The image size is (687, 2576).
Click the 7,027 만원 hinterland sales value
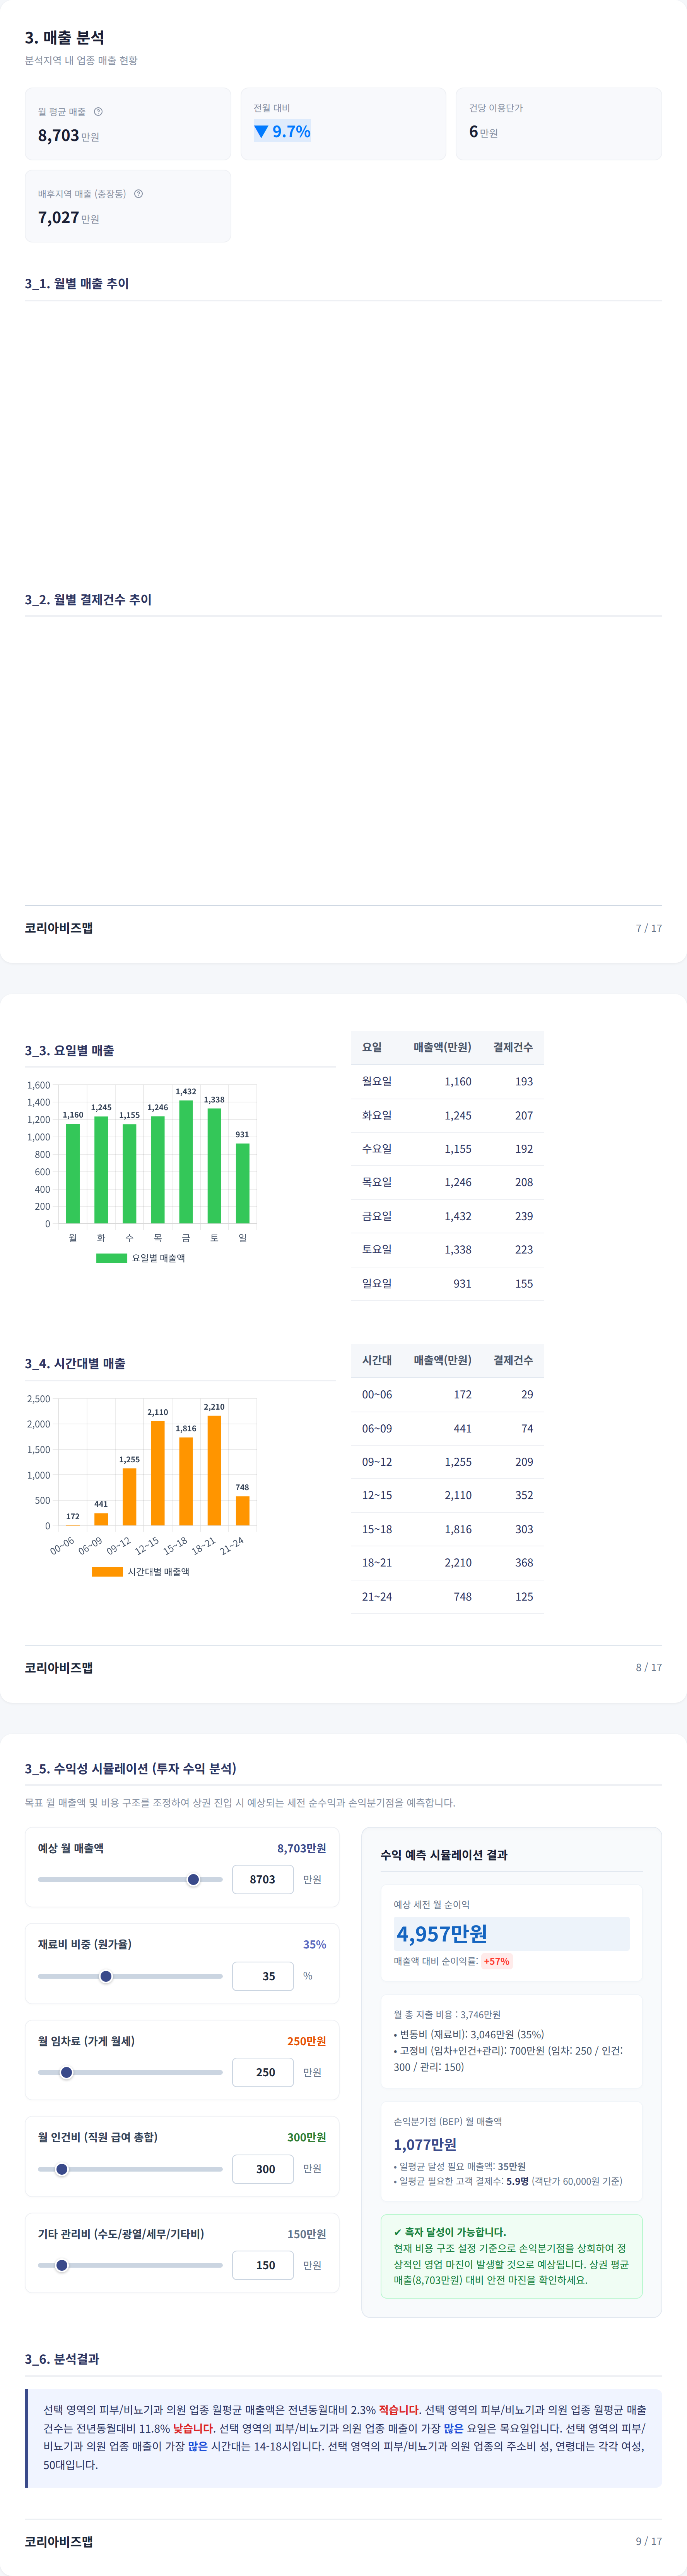pyautogui.click(x=68, y=217)
